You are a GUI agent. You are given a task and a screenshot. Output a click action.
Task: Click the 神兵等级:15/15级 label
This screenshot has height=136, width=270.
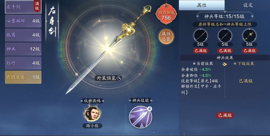coord(225,16)
